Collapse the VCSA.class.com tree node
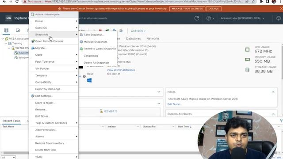The width and height of the screenshot is (283, 159). (x=3, y=39)
